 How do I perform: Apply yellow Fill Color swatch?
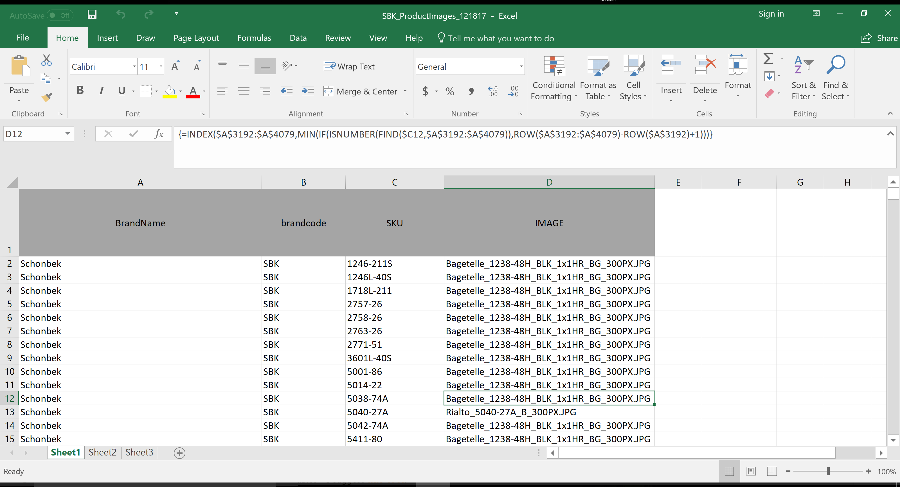pyautogui.click(x=170, y=92)
